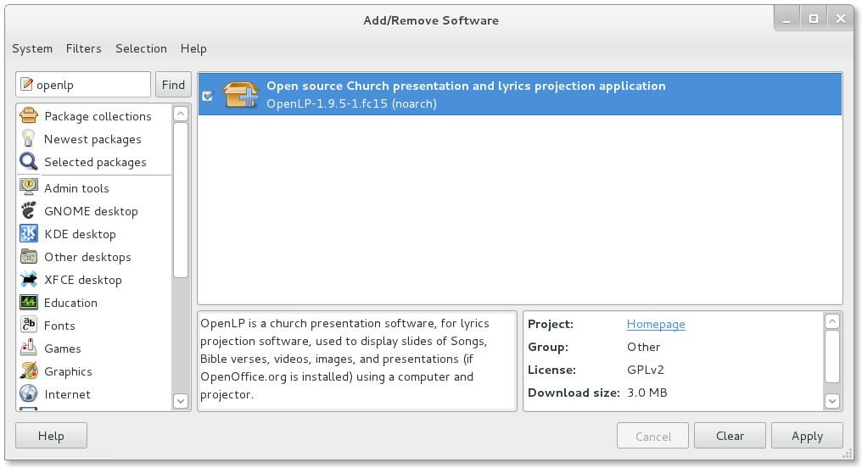The width and height of the screenshot is (862, 468).
Task: Open the Help menu
Action: pos(193,48)
